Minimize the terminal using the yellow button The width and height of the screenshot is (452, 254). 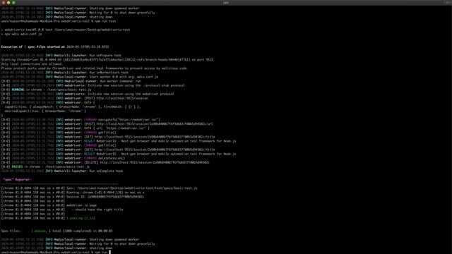[8, 3]
